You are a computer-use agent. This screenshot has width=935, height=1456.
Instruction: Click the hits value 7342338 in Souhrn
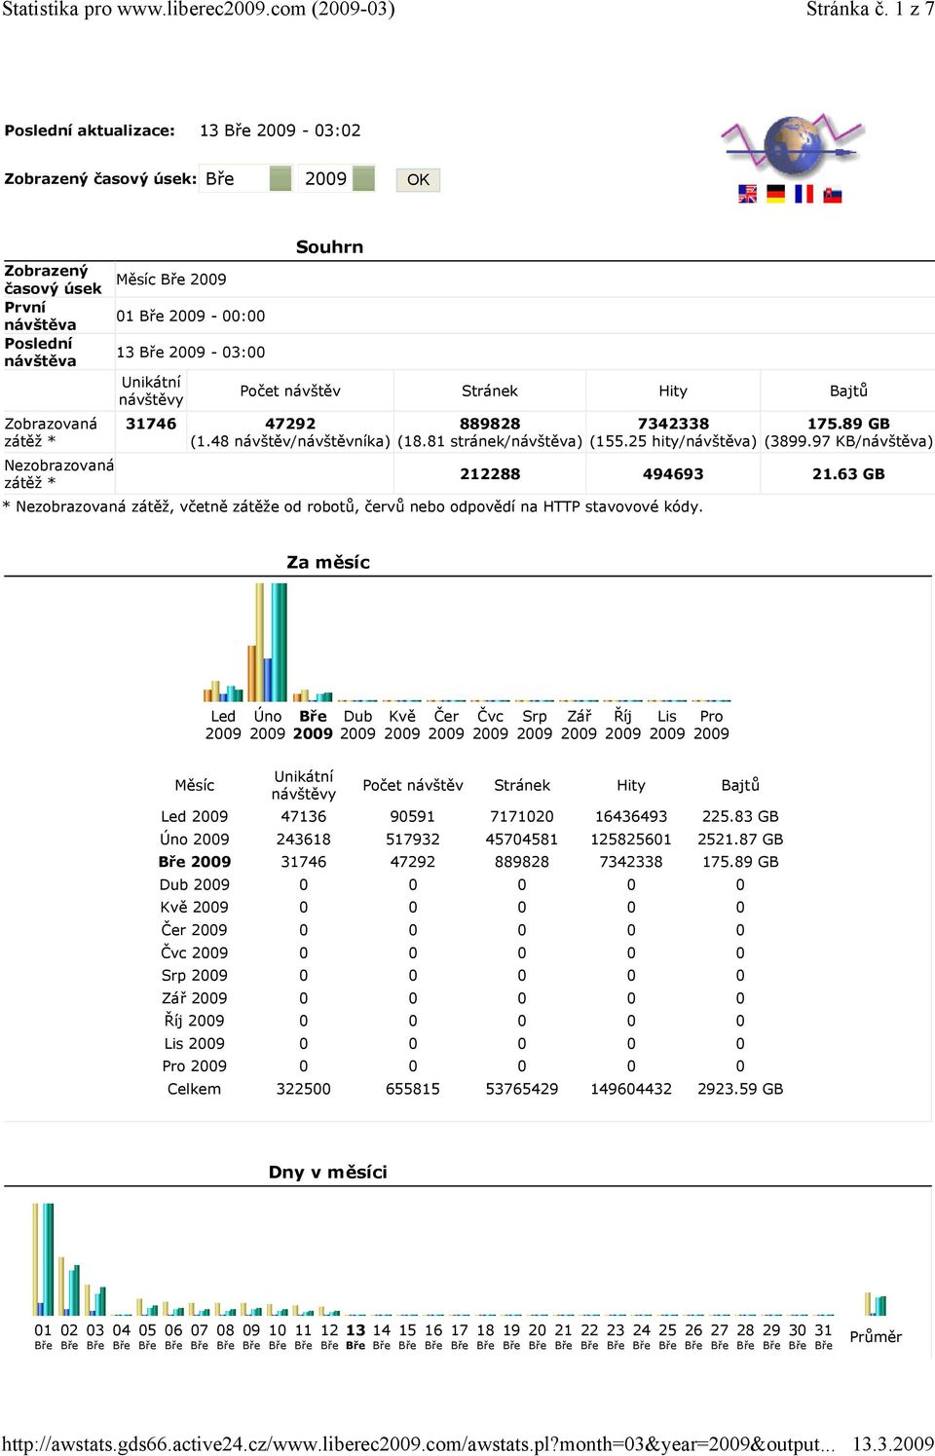tap(673, 424)
